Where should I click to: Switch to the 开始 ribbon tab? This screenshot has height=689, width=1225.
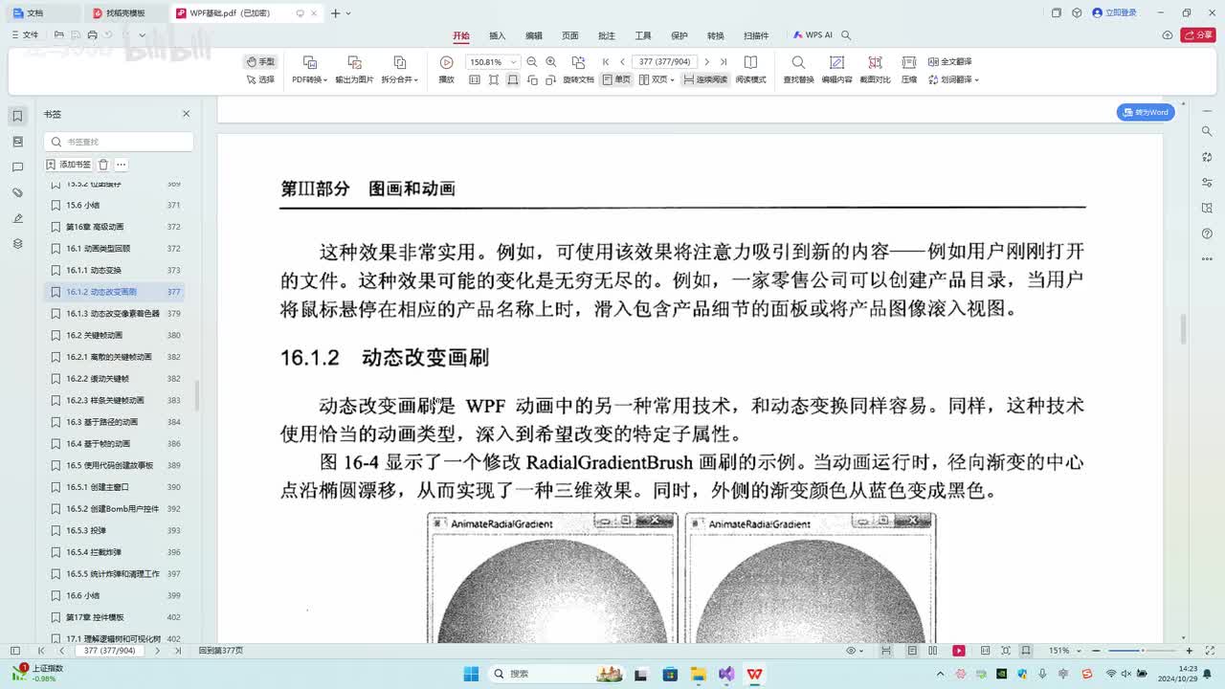click(461, 35)
